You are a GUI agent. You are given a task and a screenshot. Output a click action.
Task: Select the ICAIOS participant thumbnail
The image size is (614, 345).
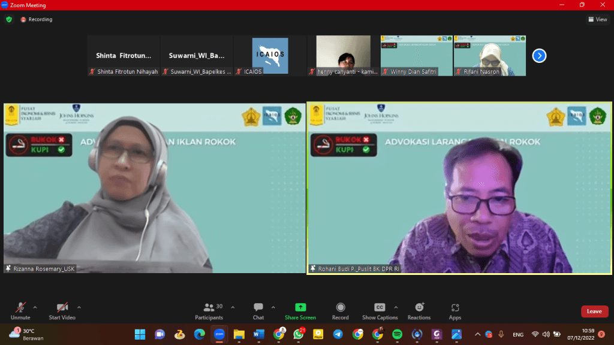tap(270, 56)
